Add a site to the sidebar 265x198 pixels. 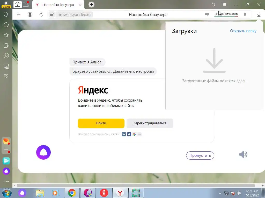(6, 150)
